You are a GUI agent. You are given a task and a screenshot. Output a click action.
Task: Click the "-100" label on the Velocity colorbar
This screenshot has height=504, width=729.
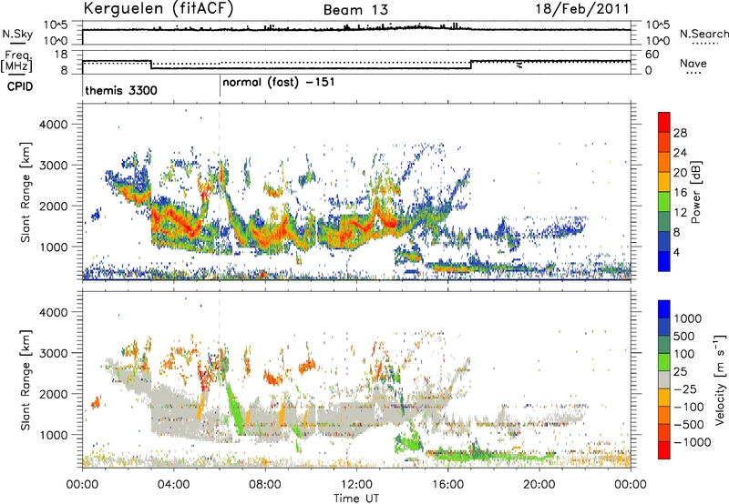tap(688, 407)
